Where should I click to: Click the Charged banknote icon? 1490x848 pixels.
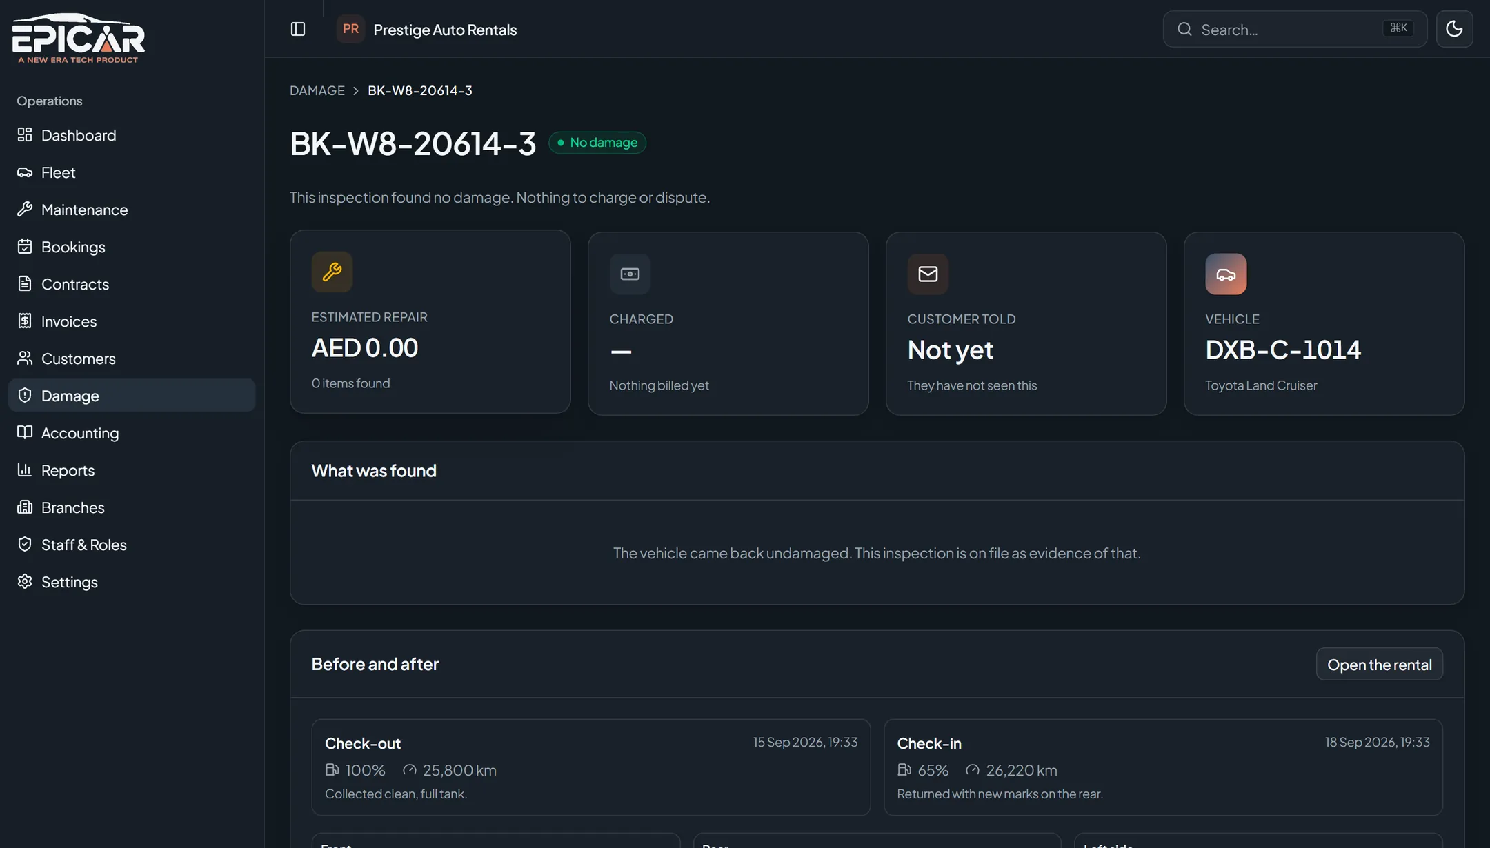click(x=630, y=274)
